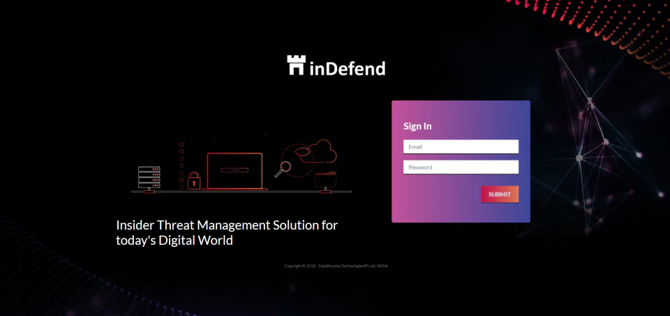Click the server rack icon
The width and height of the screenshot is (670, 316).
[x=149, y=179]
